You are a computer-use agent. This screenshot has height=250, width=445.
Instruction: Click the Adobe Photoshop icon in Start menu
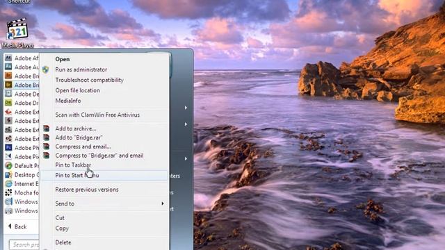click(x=8, y=148)
